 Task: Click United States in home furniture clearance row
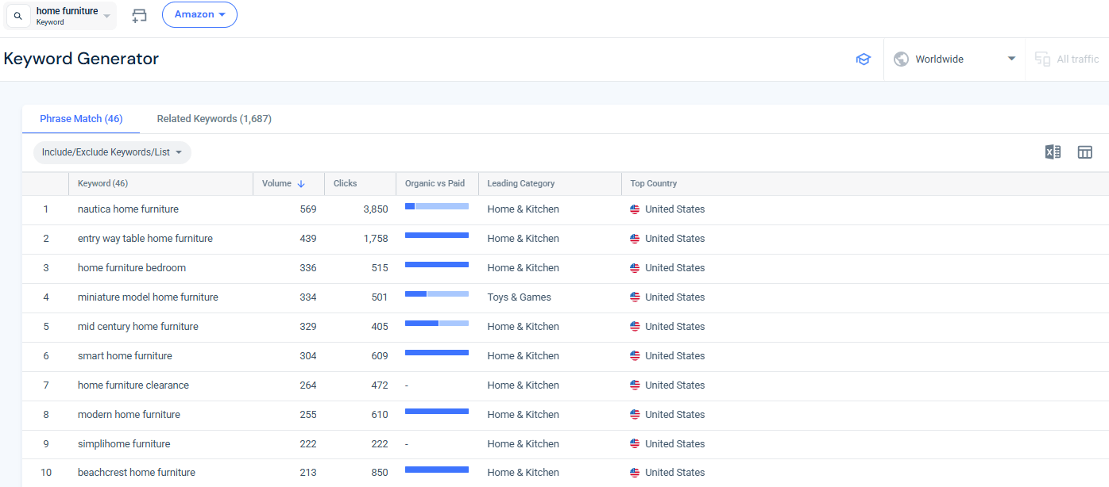675,385
